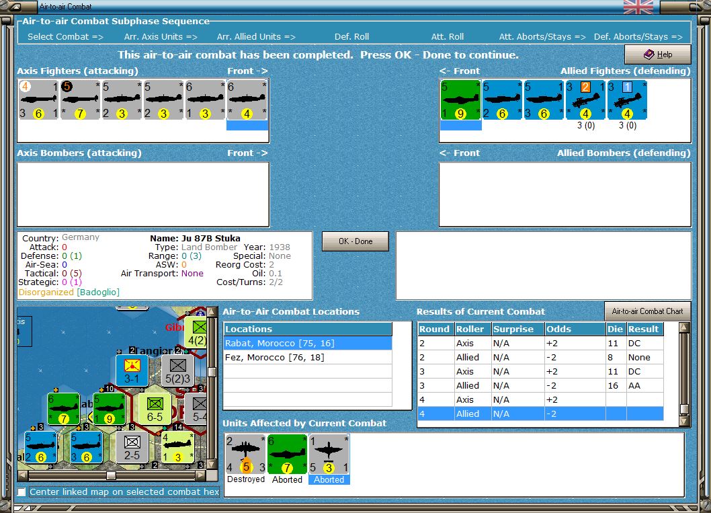711x513 pixels.
Task: Click green fighter rated 9 on map
Action: click(x=109, y=409)
